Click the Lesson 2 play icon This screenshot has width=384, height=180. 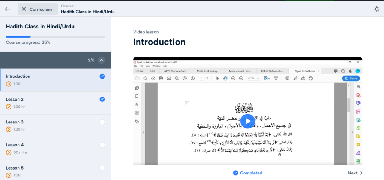(9, 107)
